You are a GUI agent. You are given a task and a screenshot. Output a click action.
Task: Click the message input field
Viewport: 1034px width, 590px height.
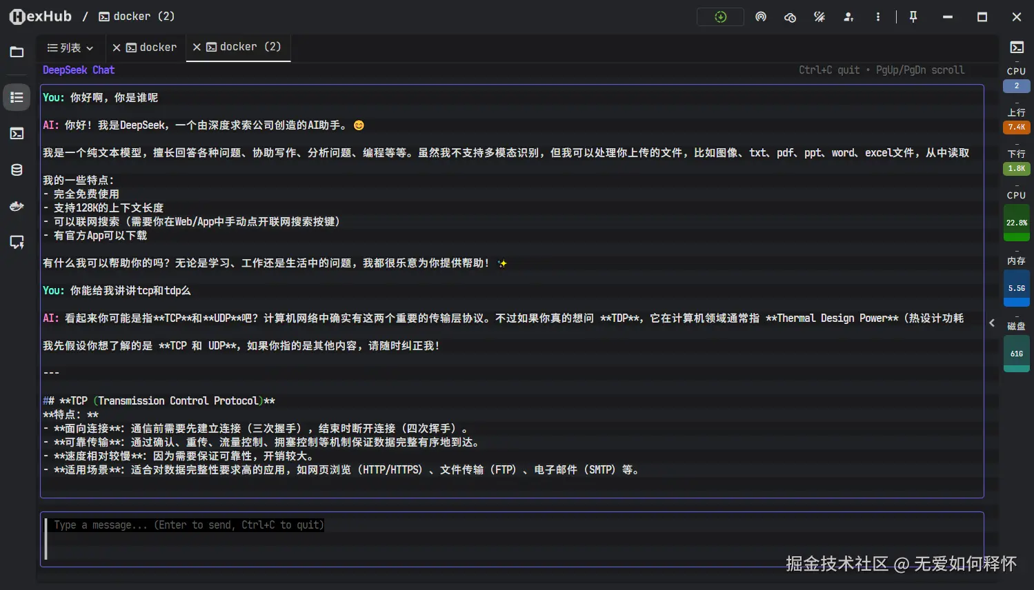tap(512, 539)
